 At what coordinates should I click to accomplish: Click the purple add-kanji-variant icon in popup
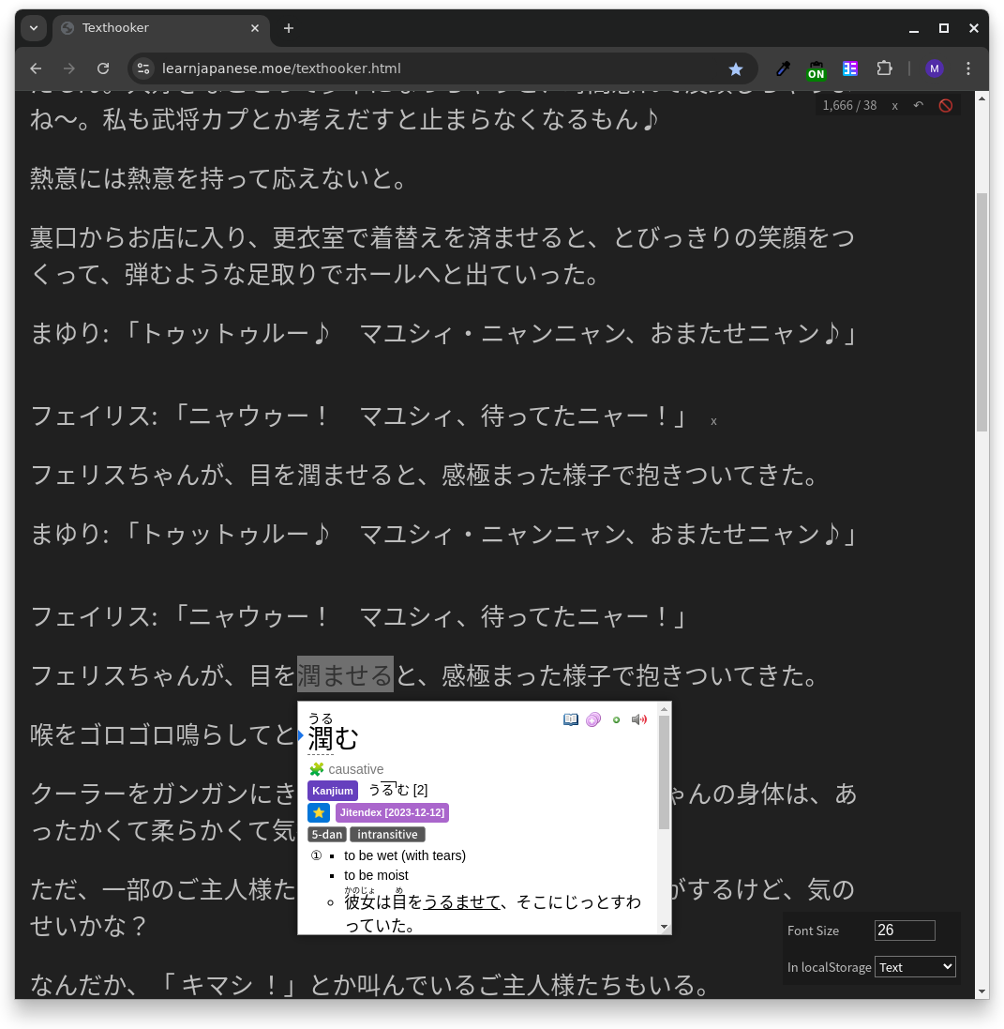coord(593,719)
